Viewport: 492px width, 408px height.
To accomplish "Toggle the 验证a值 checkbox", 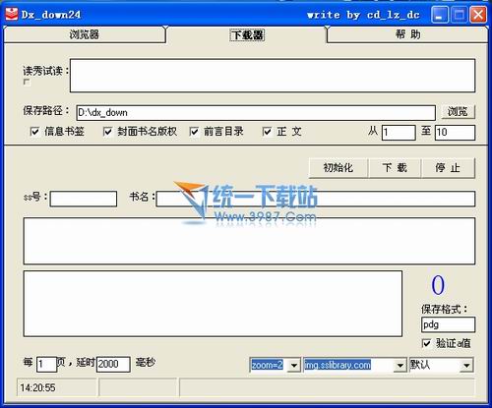I will tap(426, 343).
